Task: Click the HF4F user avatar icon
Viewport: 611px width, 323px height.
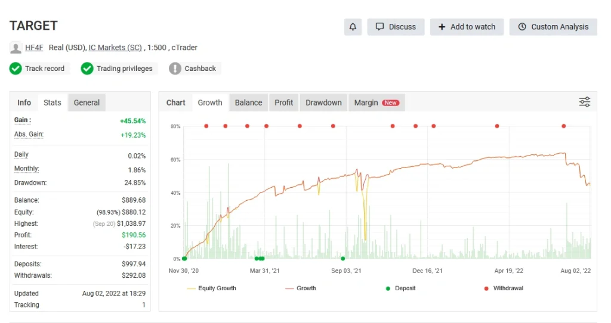Action: [16, 48]
